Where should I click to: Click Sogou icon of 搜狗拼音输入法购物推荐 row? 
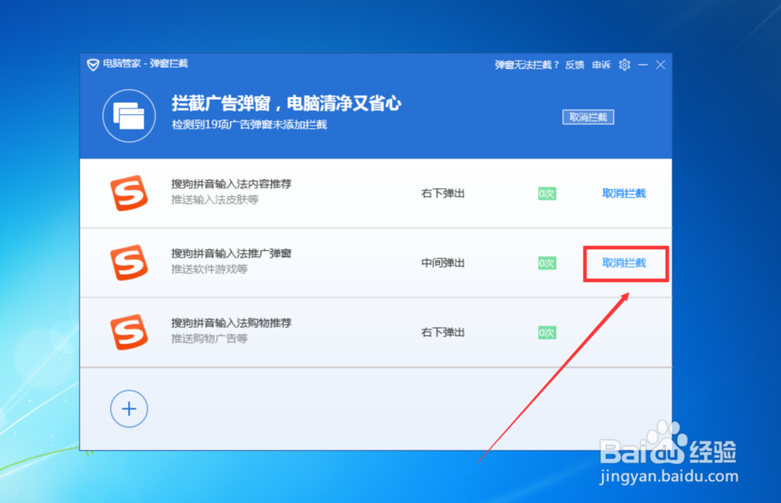click(x=129, y=332)
